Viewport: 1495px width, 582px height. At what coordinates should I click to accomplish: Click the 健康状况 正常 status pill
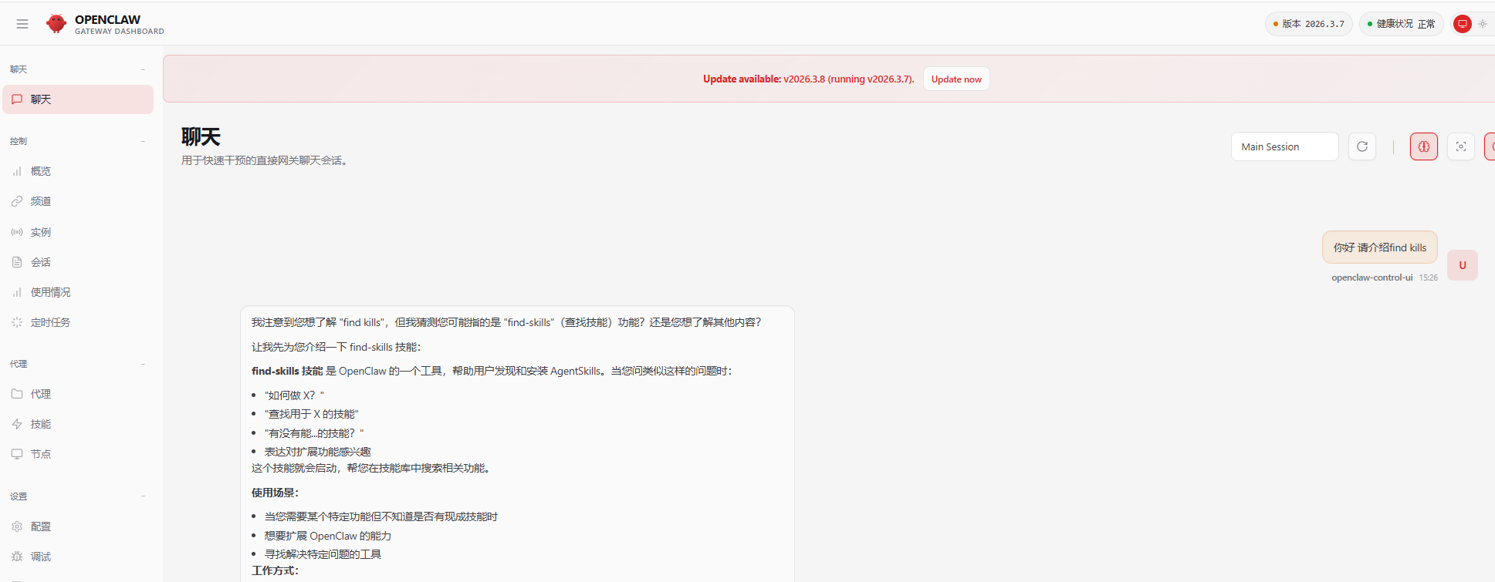(x=1401, y=24)
